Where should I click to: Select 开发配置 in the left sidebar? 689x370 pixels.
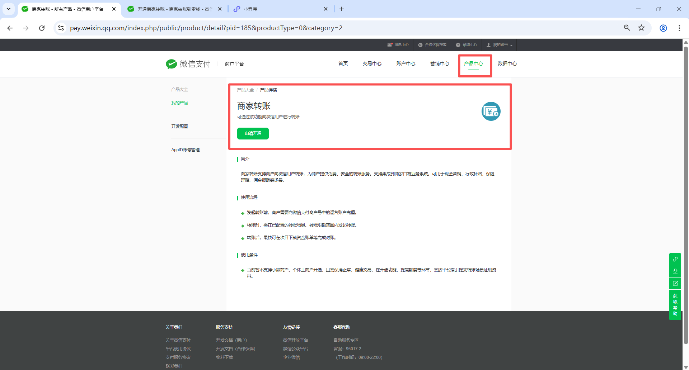click(179, 126)
